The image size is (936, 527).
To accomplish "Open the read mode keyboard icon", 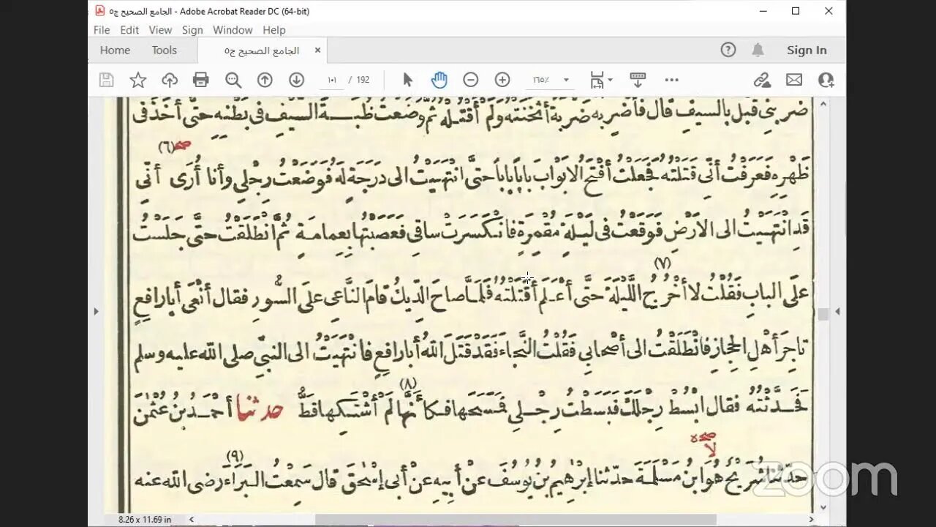I will click(638, 80).
